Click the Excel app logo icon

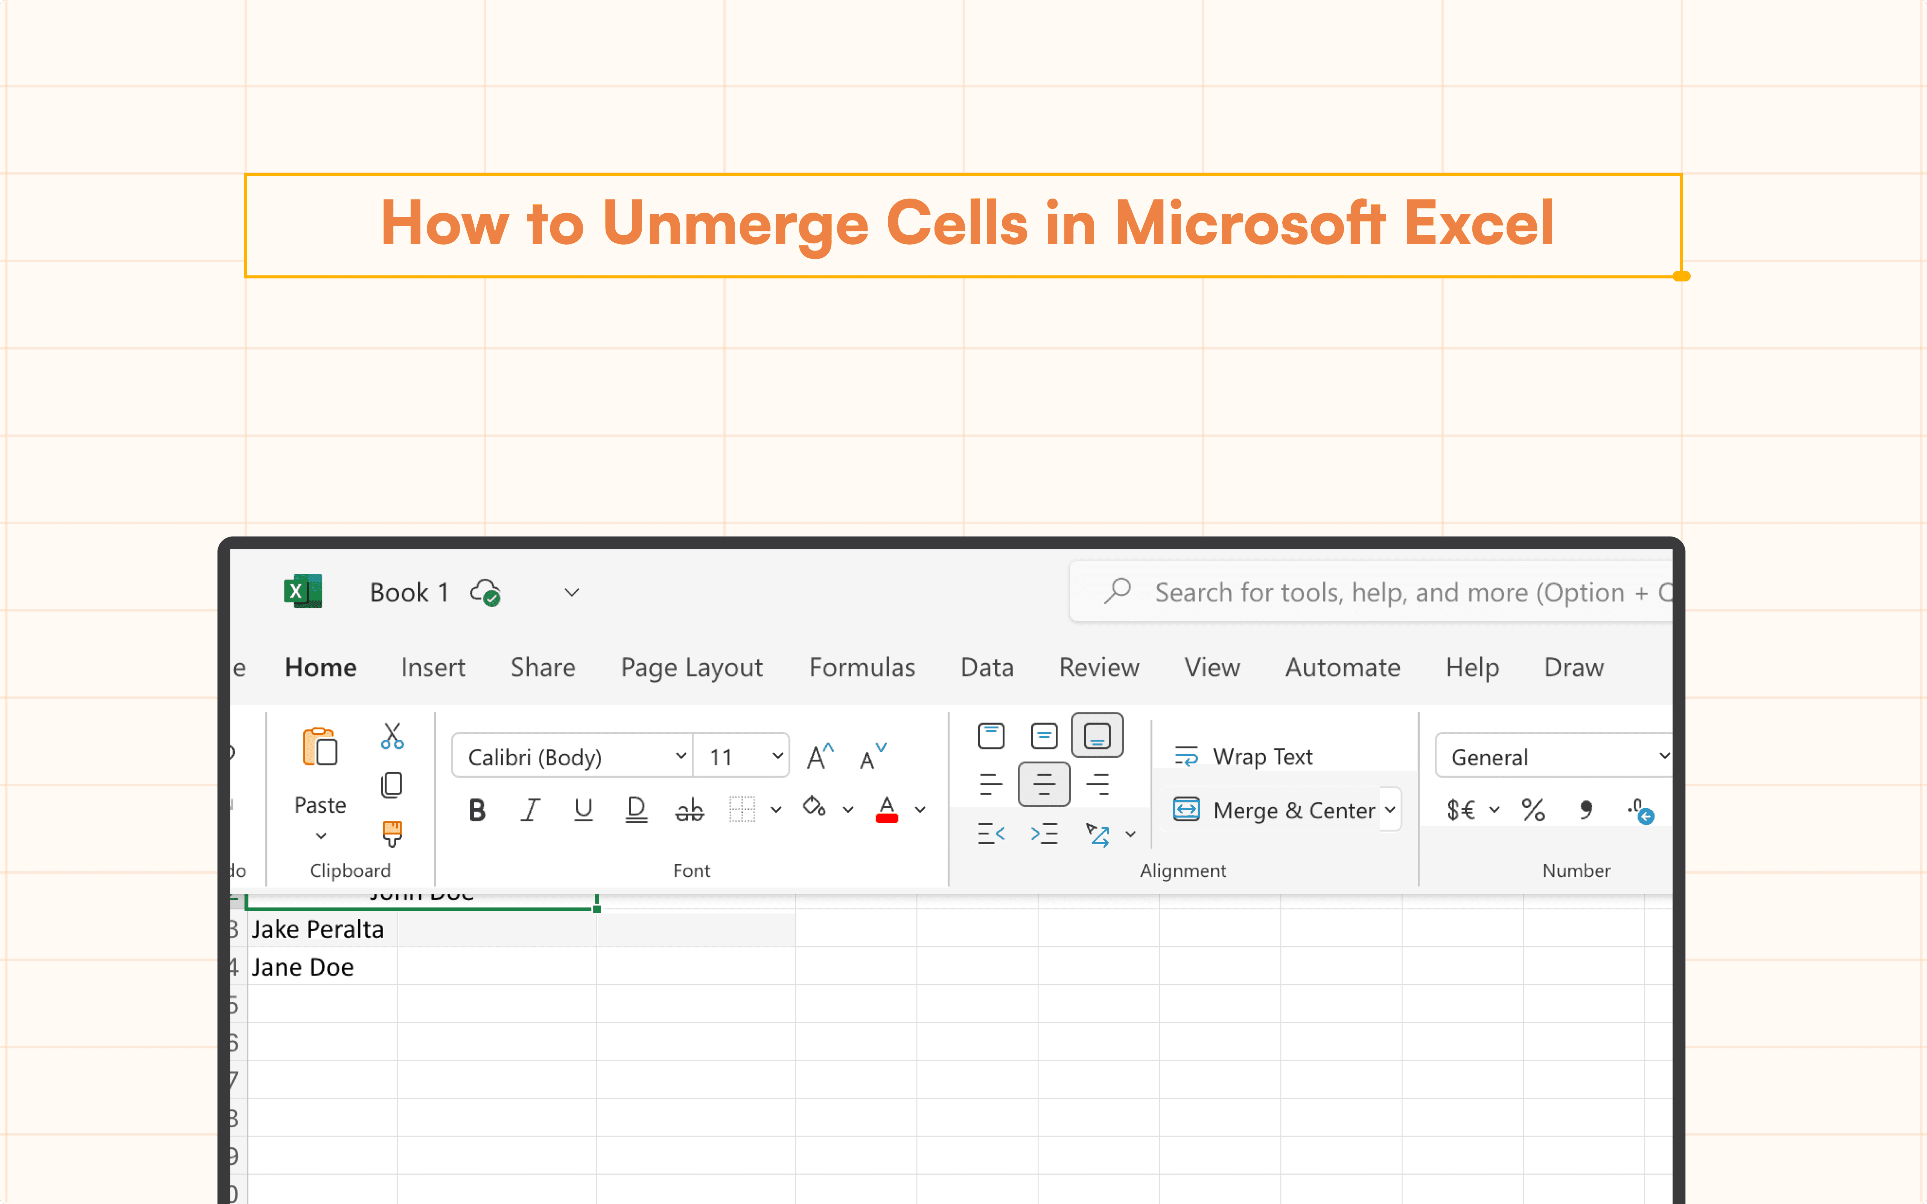tap(303, 591)
